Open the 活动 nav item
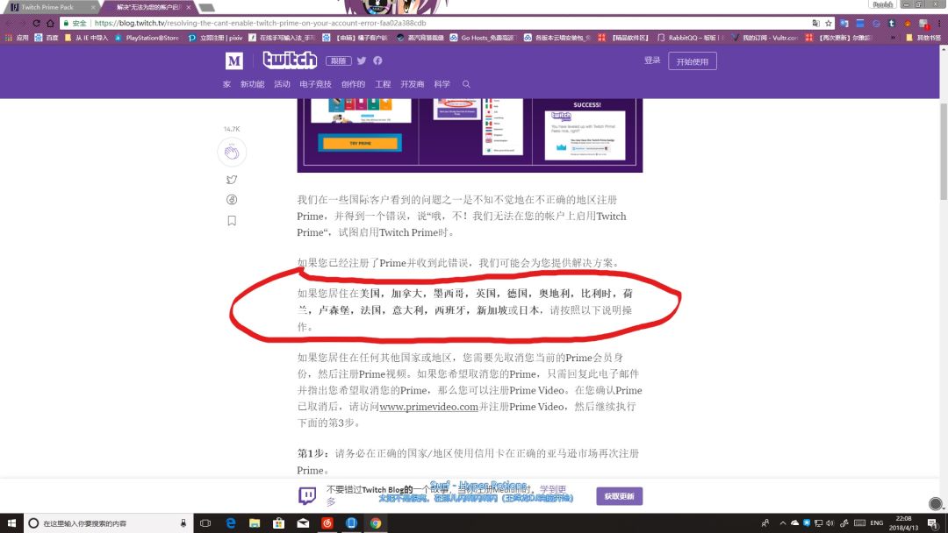948x533 pixels. [x=282, y=84]
